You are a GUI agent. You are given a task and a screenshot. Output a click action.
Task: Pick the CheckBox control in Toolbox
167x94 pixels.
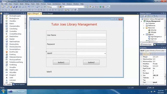(13, 21)
